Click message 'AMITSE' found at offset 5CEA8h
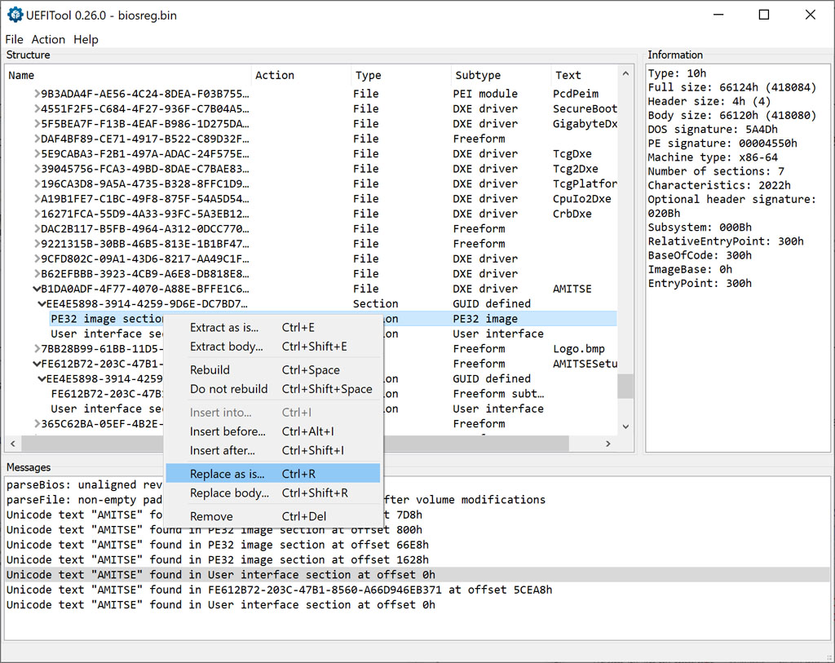Image resolution: width=835 pixels, height=663 pixels. [279, 590]
